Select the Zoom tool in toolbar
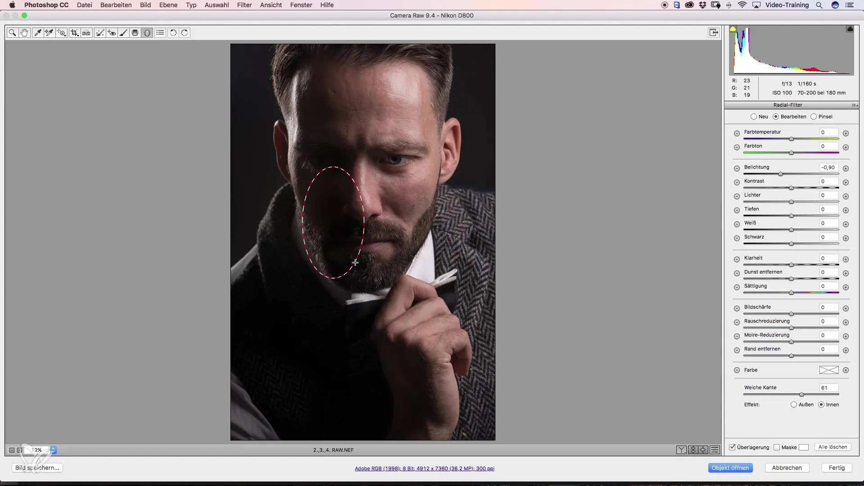The height and width of the screenshot is (486, 864). [x=12, y=33]
